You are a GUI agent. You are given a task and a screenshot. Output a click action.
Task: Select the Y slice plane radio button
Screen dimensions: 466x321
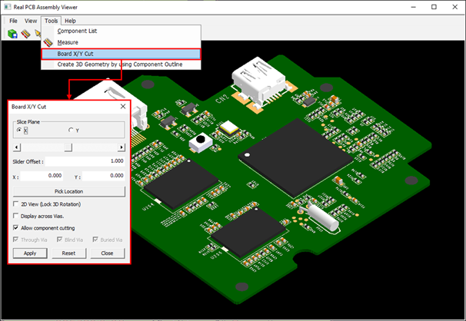click(72, 131)
